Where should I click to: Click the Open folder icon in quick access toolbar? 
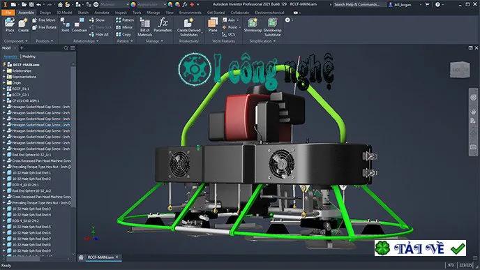(24, 5)
